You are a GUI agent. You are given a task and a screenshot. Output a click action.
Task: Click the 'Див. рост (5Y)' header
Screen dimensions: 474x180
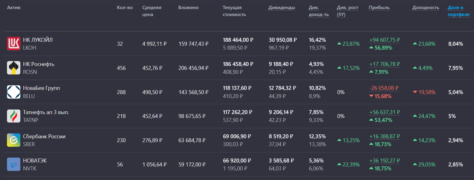[x=347, y=11]
